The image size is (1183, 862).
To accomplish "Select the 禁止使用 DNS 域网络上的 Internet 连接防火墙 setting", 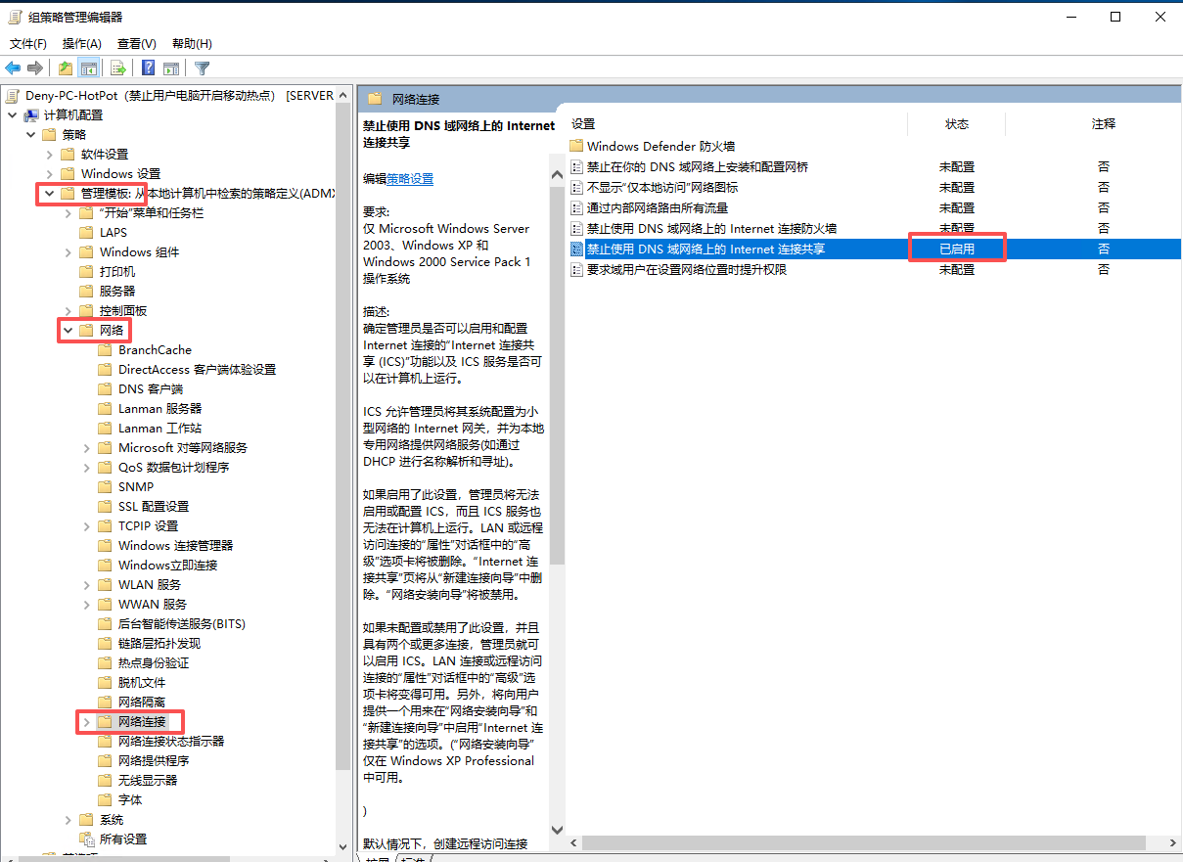I will pos(711,228).
